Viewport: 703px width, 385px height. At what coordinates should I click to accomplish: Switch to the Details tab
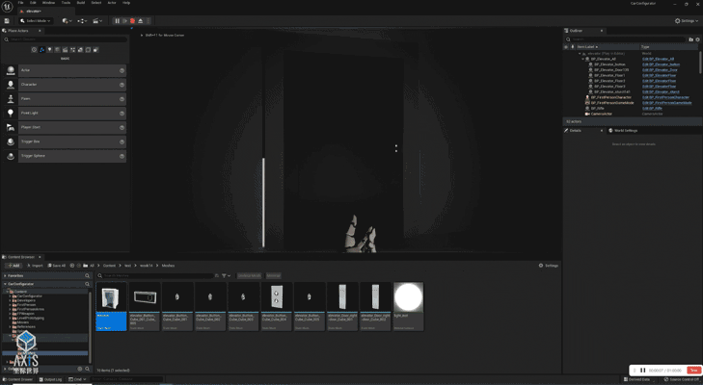pyautogui.click(x=575, y=131)
